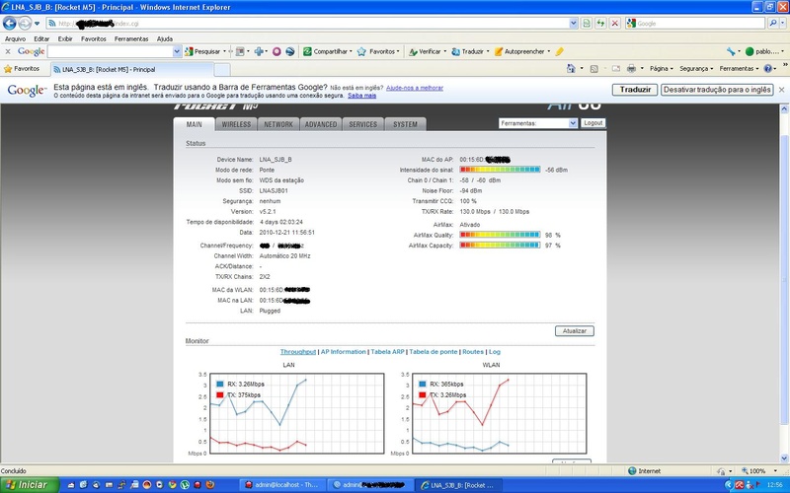Click the Favoritos star on Google Toolbar
Screen dimensions: 790x493
tap(361, 51)
